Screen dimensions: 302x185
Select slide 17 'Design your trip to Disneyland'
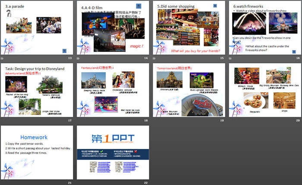(37, 90)
